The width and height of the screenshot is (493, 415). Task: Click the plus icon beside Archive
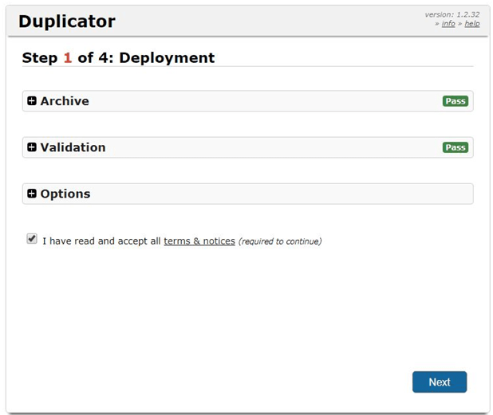pos(32,101)
